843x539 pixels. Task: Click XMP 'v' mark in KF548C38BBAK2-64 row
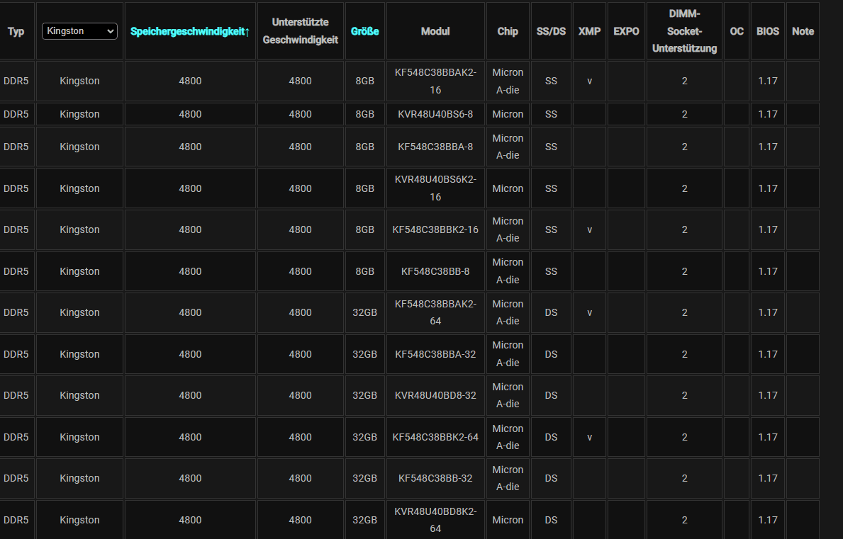pos(589,313)
